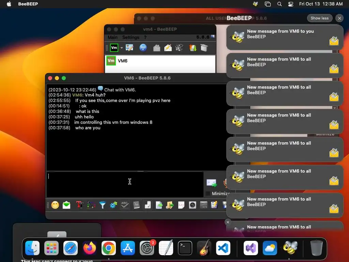This screenshot has height=262, width=349.
Task: Click the save chat floppy-pencil icon
Action: tap(214, 205)
